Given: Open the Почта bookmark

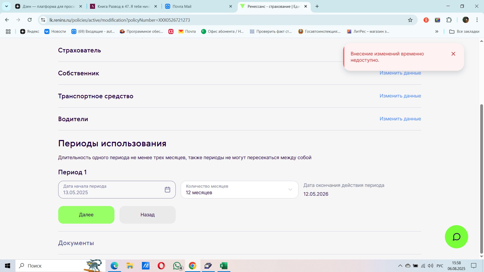Looking at the screenshot, I should coord(187,31).
